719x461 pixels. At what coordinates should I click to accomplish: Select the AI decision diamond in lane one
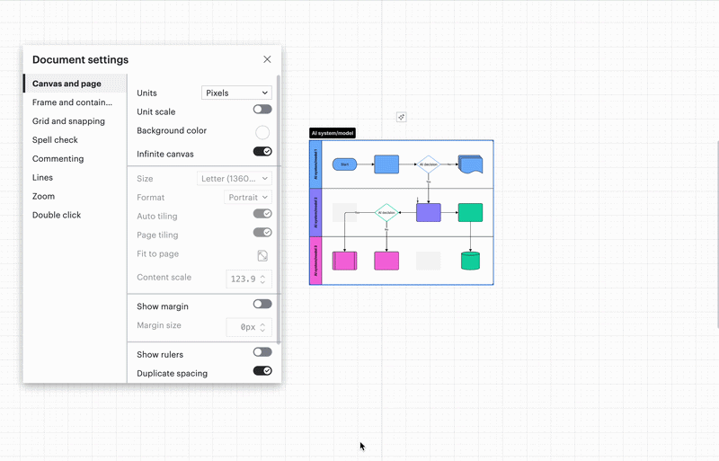[429, 164]
